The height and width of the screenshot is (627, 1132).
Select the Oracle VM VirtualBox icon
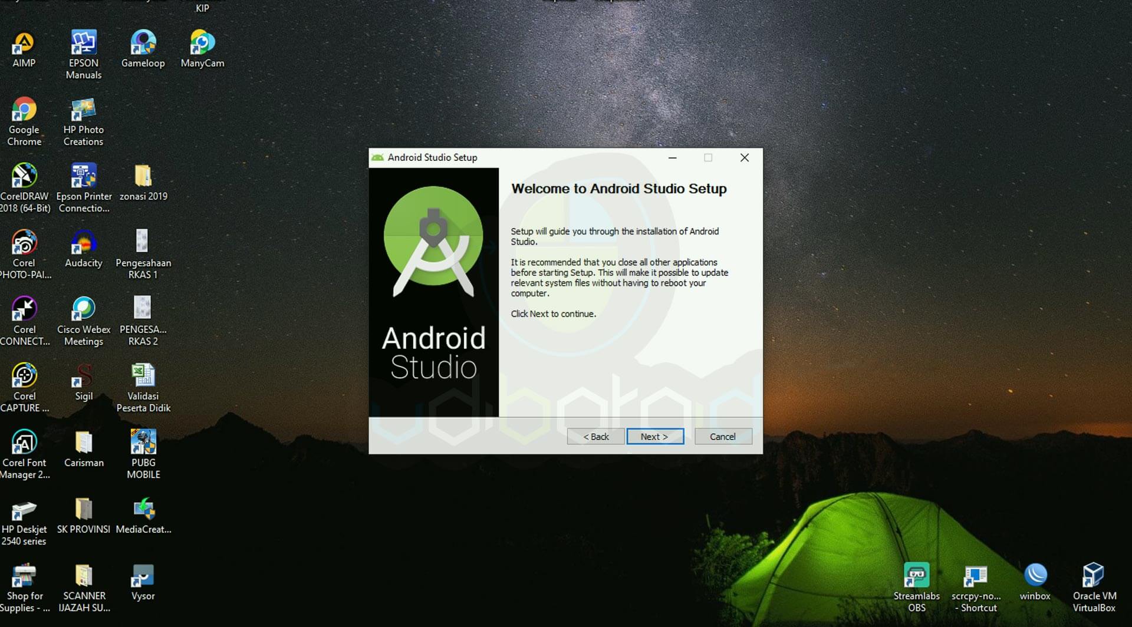pos(1094,588)
